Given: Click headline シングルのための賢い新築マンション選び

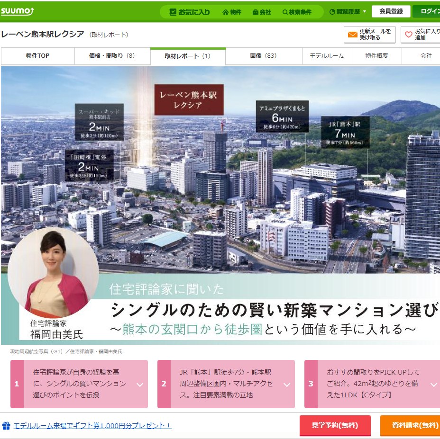Looking at the screenshot, I should click(274, 310).
